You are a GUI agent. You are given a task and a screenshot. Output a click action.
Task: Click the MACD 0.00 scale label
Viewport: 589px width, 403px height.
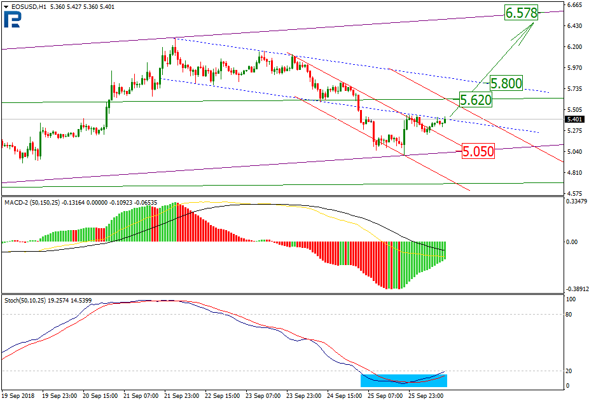pos(571,242)
